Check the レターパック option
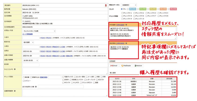Image resolution: width=197 pixels, height=101 pixels. pos(85,80)
